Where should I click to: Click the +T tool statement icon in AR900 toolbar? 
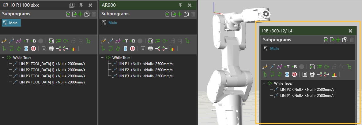(x=126, y=41)
